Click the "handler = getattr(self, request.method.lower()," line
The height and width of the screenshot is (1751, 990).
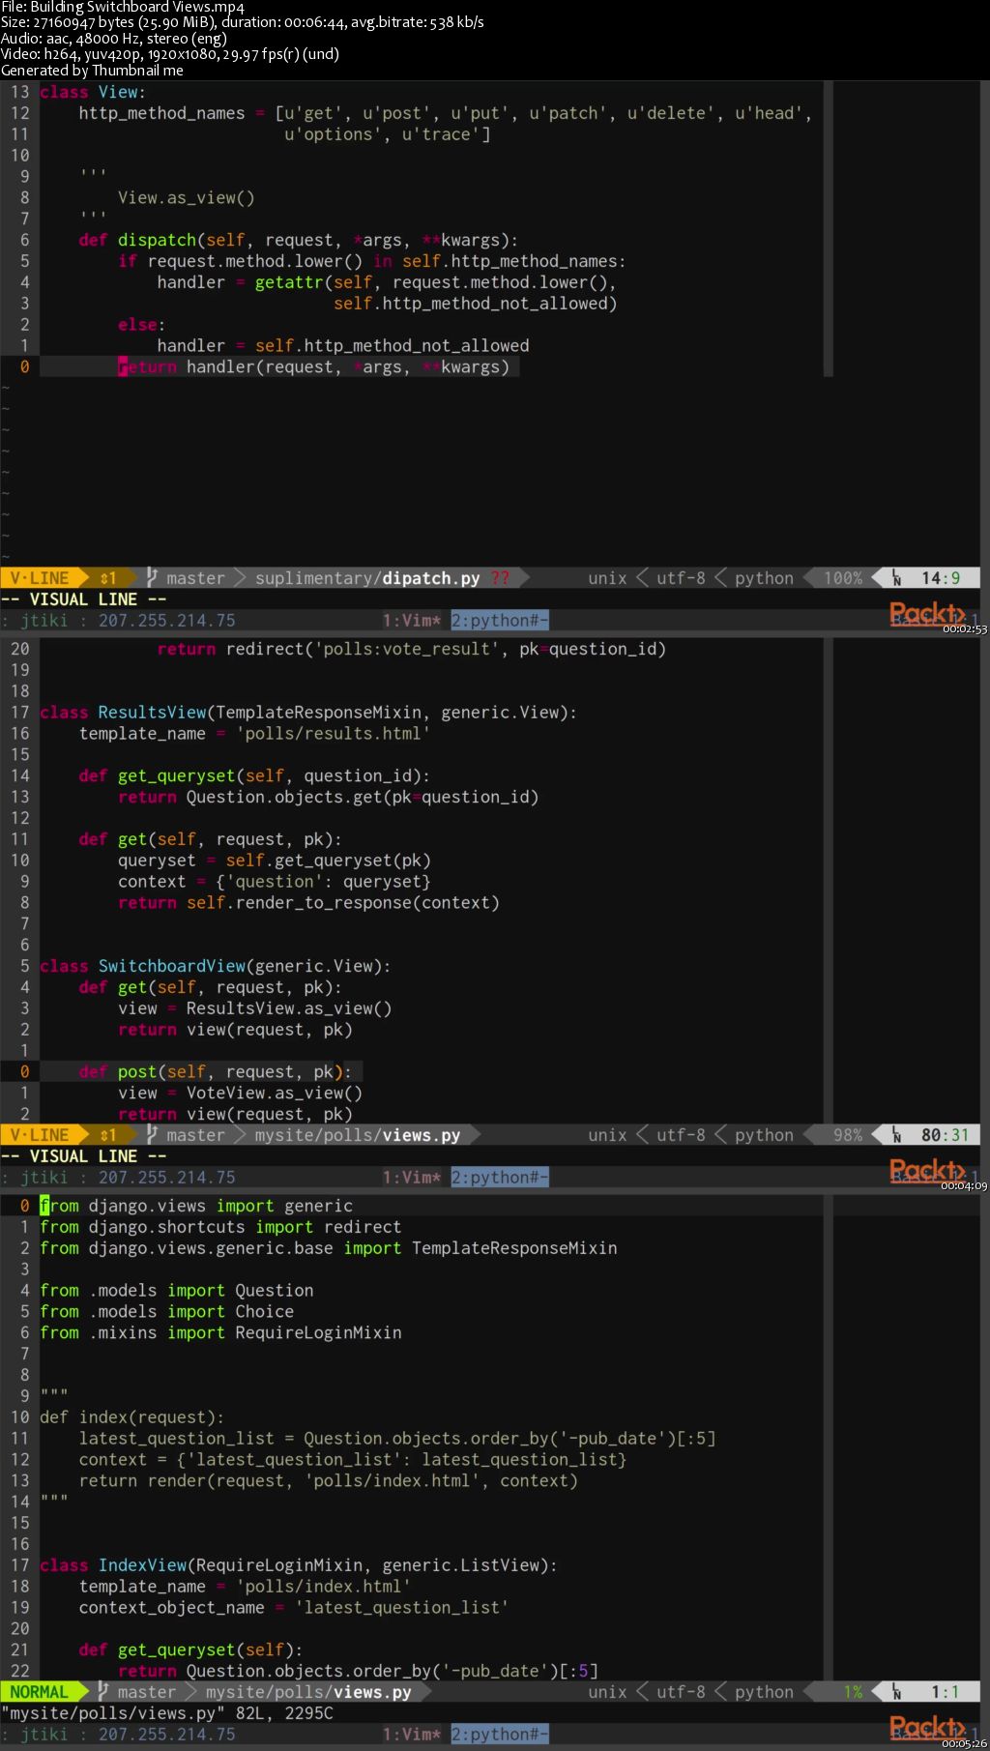(387, 282)
